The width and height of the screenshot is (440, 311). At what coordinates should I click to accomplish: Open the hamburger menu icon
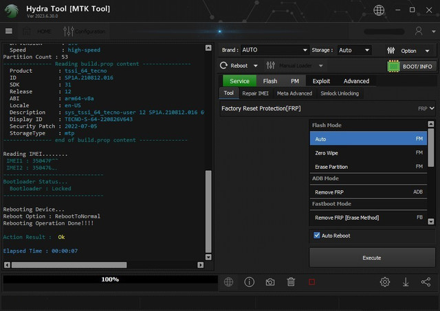(x=9, y=31)
